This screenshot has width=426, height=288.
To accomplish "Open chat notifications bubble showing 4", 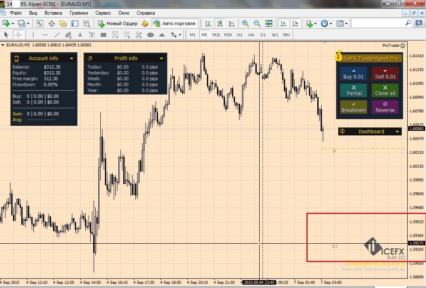I will point(418,23).
